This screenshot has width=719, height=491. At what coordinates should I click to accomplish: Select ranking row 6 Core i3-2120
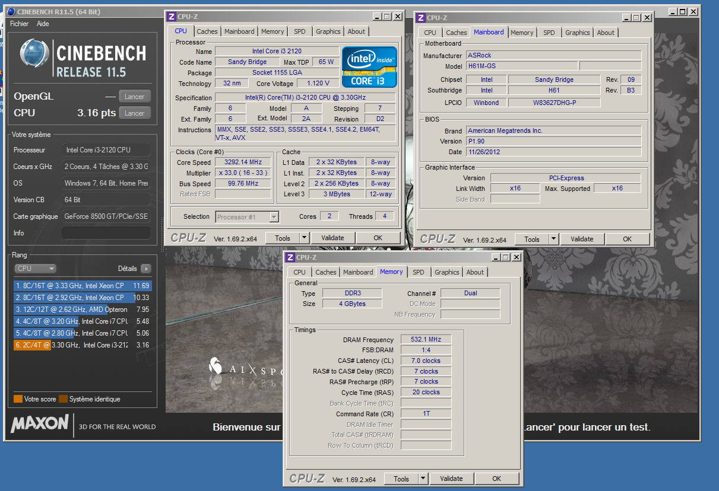pyautogui.click(x=83, y=345)
